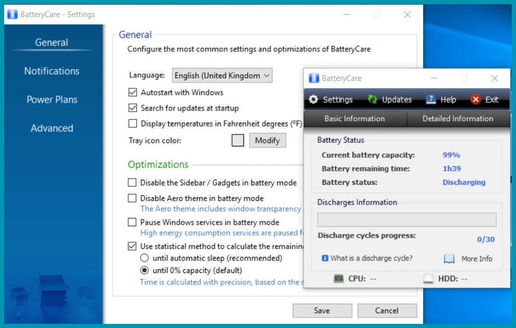Select until automatic sleep radio option
Viewport: 516px width, 328px height.
point(144,258)
